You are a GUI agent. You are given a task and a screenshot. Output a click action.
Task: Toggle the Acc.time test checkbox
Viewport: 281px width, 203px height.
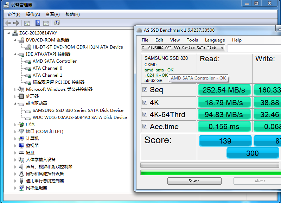pos(145,126)
